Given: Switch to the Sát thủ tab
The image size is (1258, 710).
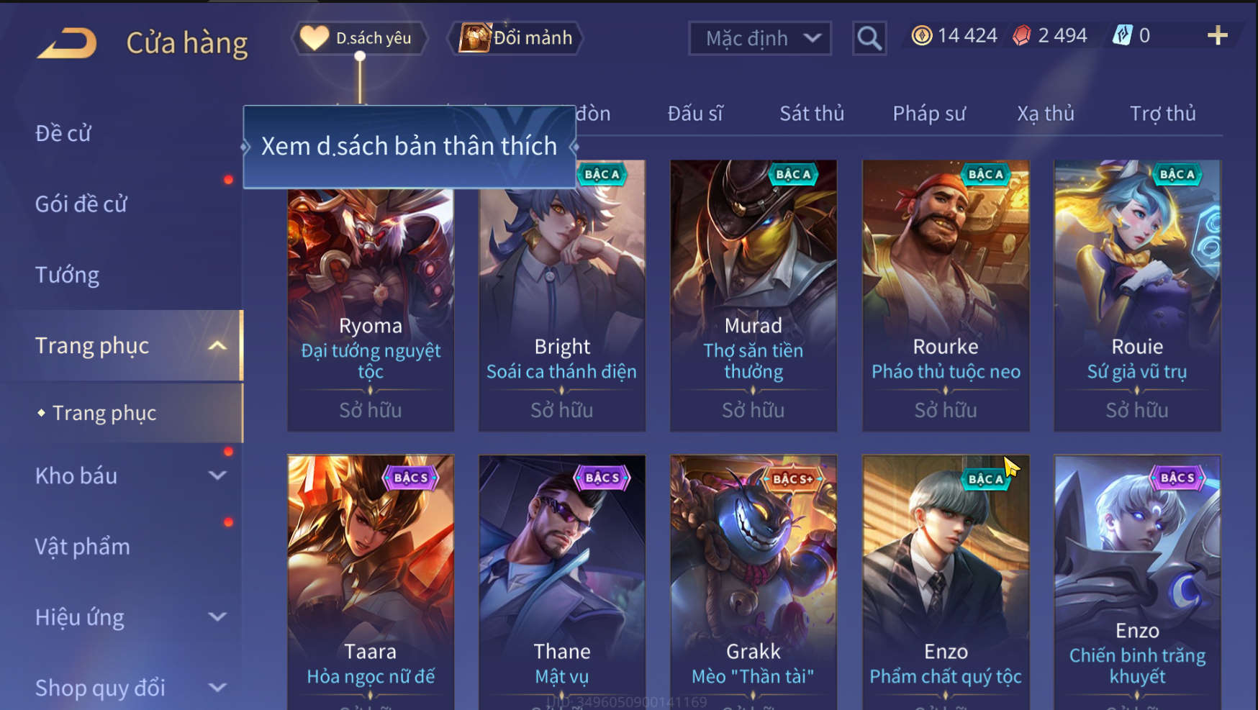Looking at the screenshot, I should [x=812, y=114].
